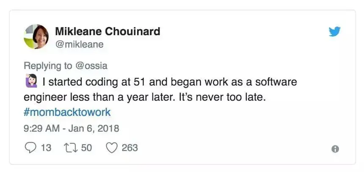Click the Twitter bird logo

pyautogui.click(x=335, y=32)
